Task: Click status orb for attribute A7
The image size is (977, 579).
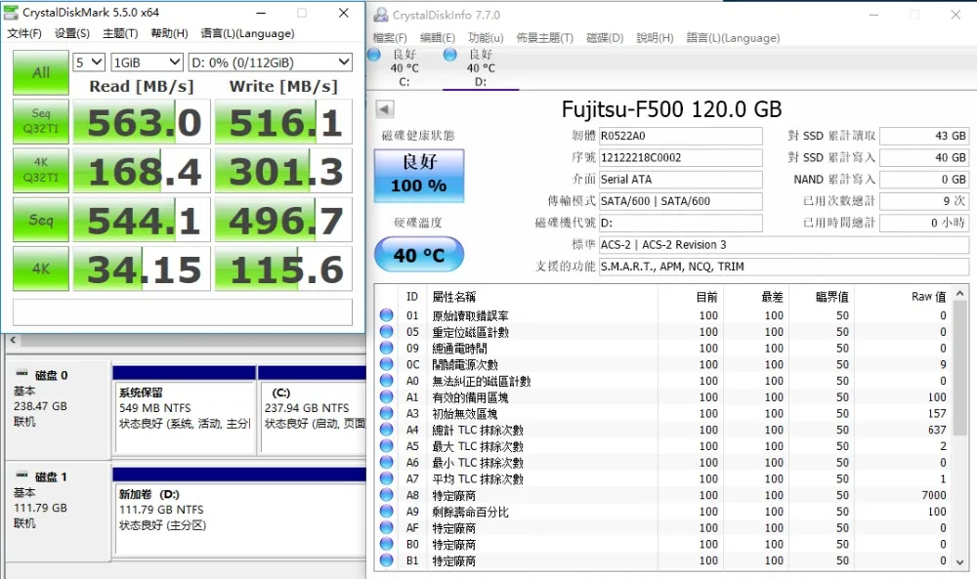Action: pos(386,478)
